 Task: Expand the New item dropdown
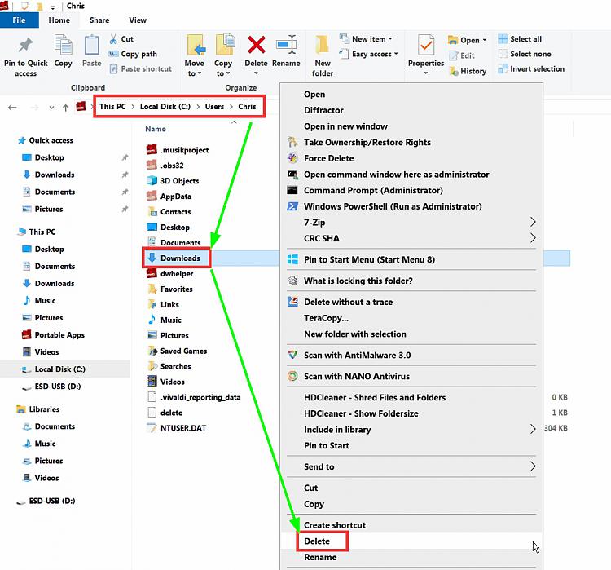point(390,39)
